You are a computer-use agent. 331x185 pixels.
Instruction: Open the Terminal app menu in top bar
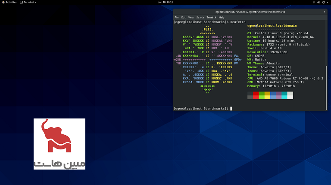click(28, 2)
